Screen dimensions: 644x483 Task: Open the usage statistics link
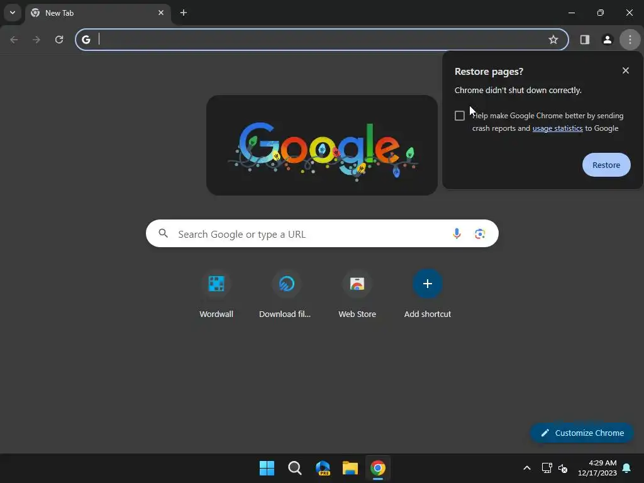(x=557, y=128)
